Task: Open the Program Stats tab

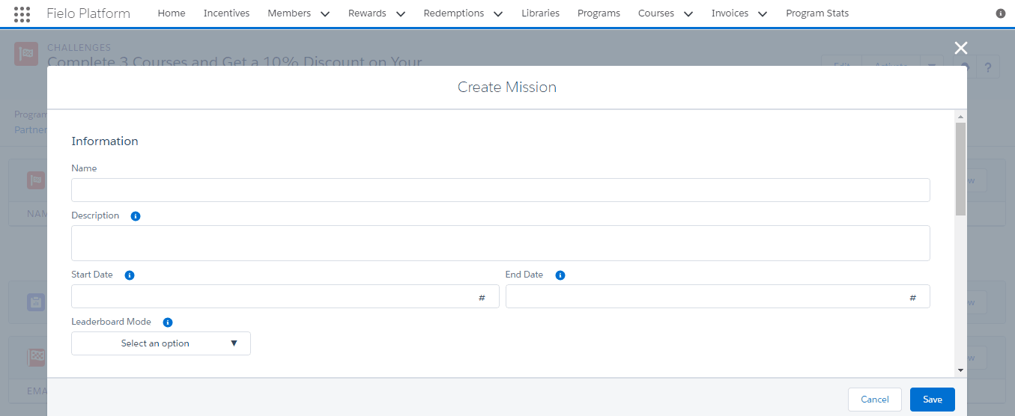Action: (x=817, y=13)
